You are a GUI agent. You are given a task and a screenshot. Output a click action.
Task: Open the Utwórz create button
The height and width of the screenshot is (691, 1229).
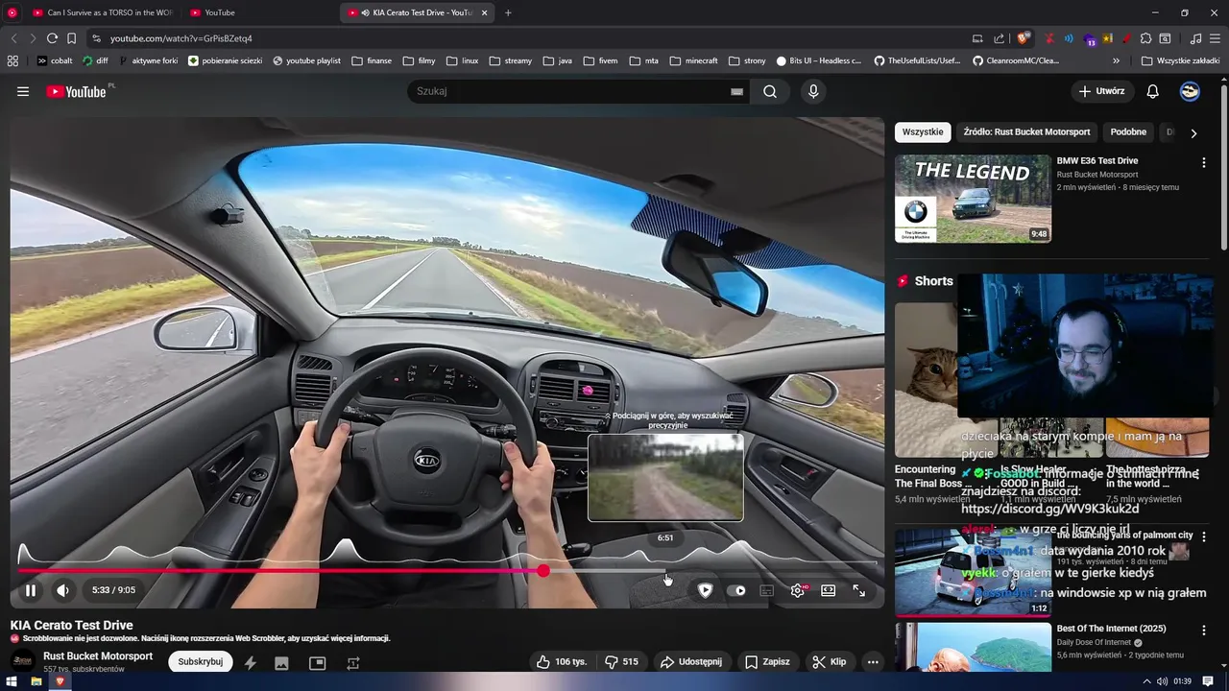coord(1101,91)
